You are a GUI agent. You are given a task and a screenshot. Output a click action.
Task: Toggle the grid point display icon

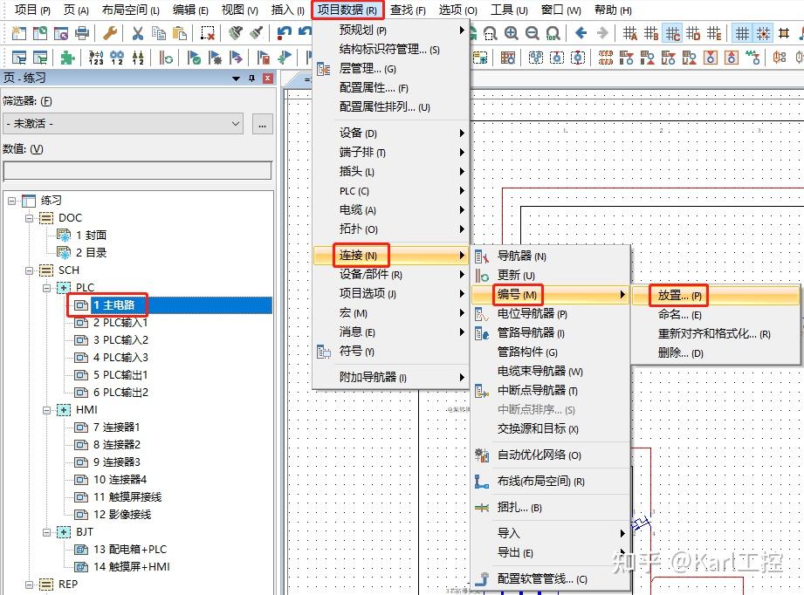click(x=740, y=32)
